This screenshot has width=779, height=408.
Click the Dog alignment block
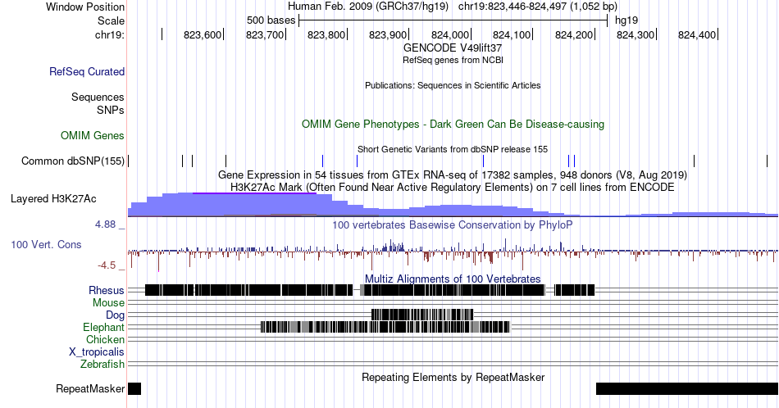pyautogui.click(x=422, y=315)
